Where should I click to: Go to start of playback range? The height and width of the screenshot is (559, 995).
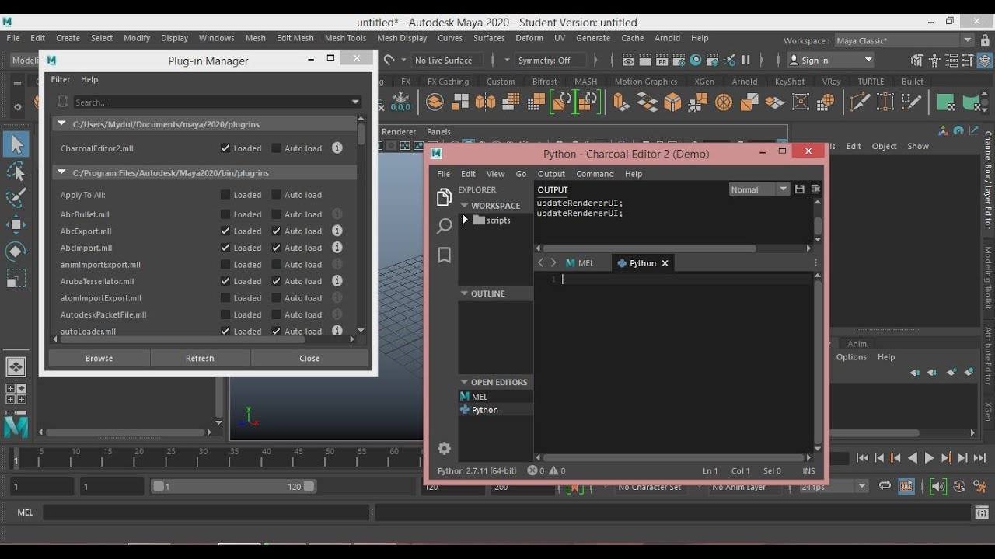coord(862,458)
